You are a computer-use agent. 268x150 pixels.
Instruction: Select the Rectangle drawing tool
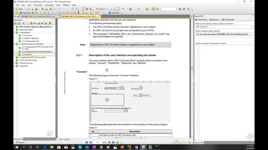tap(60, 13)
